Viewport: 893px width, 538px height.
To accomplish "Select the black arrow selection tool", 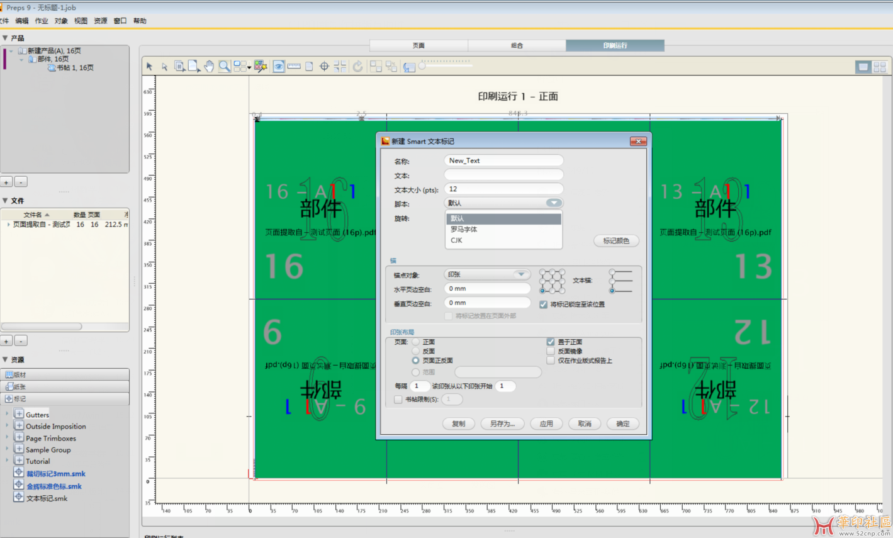I will click(149, 66).
